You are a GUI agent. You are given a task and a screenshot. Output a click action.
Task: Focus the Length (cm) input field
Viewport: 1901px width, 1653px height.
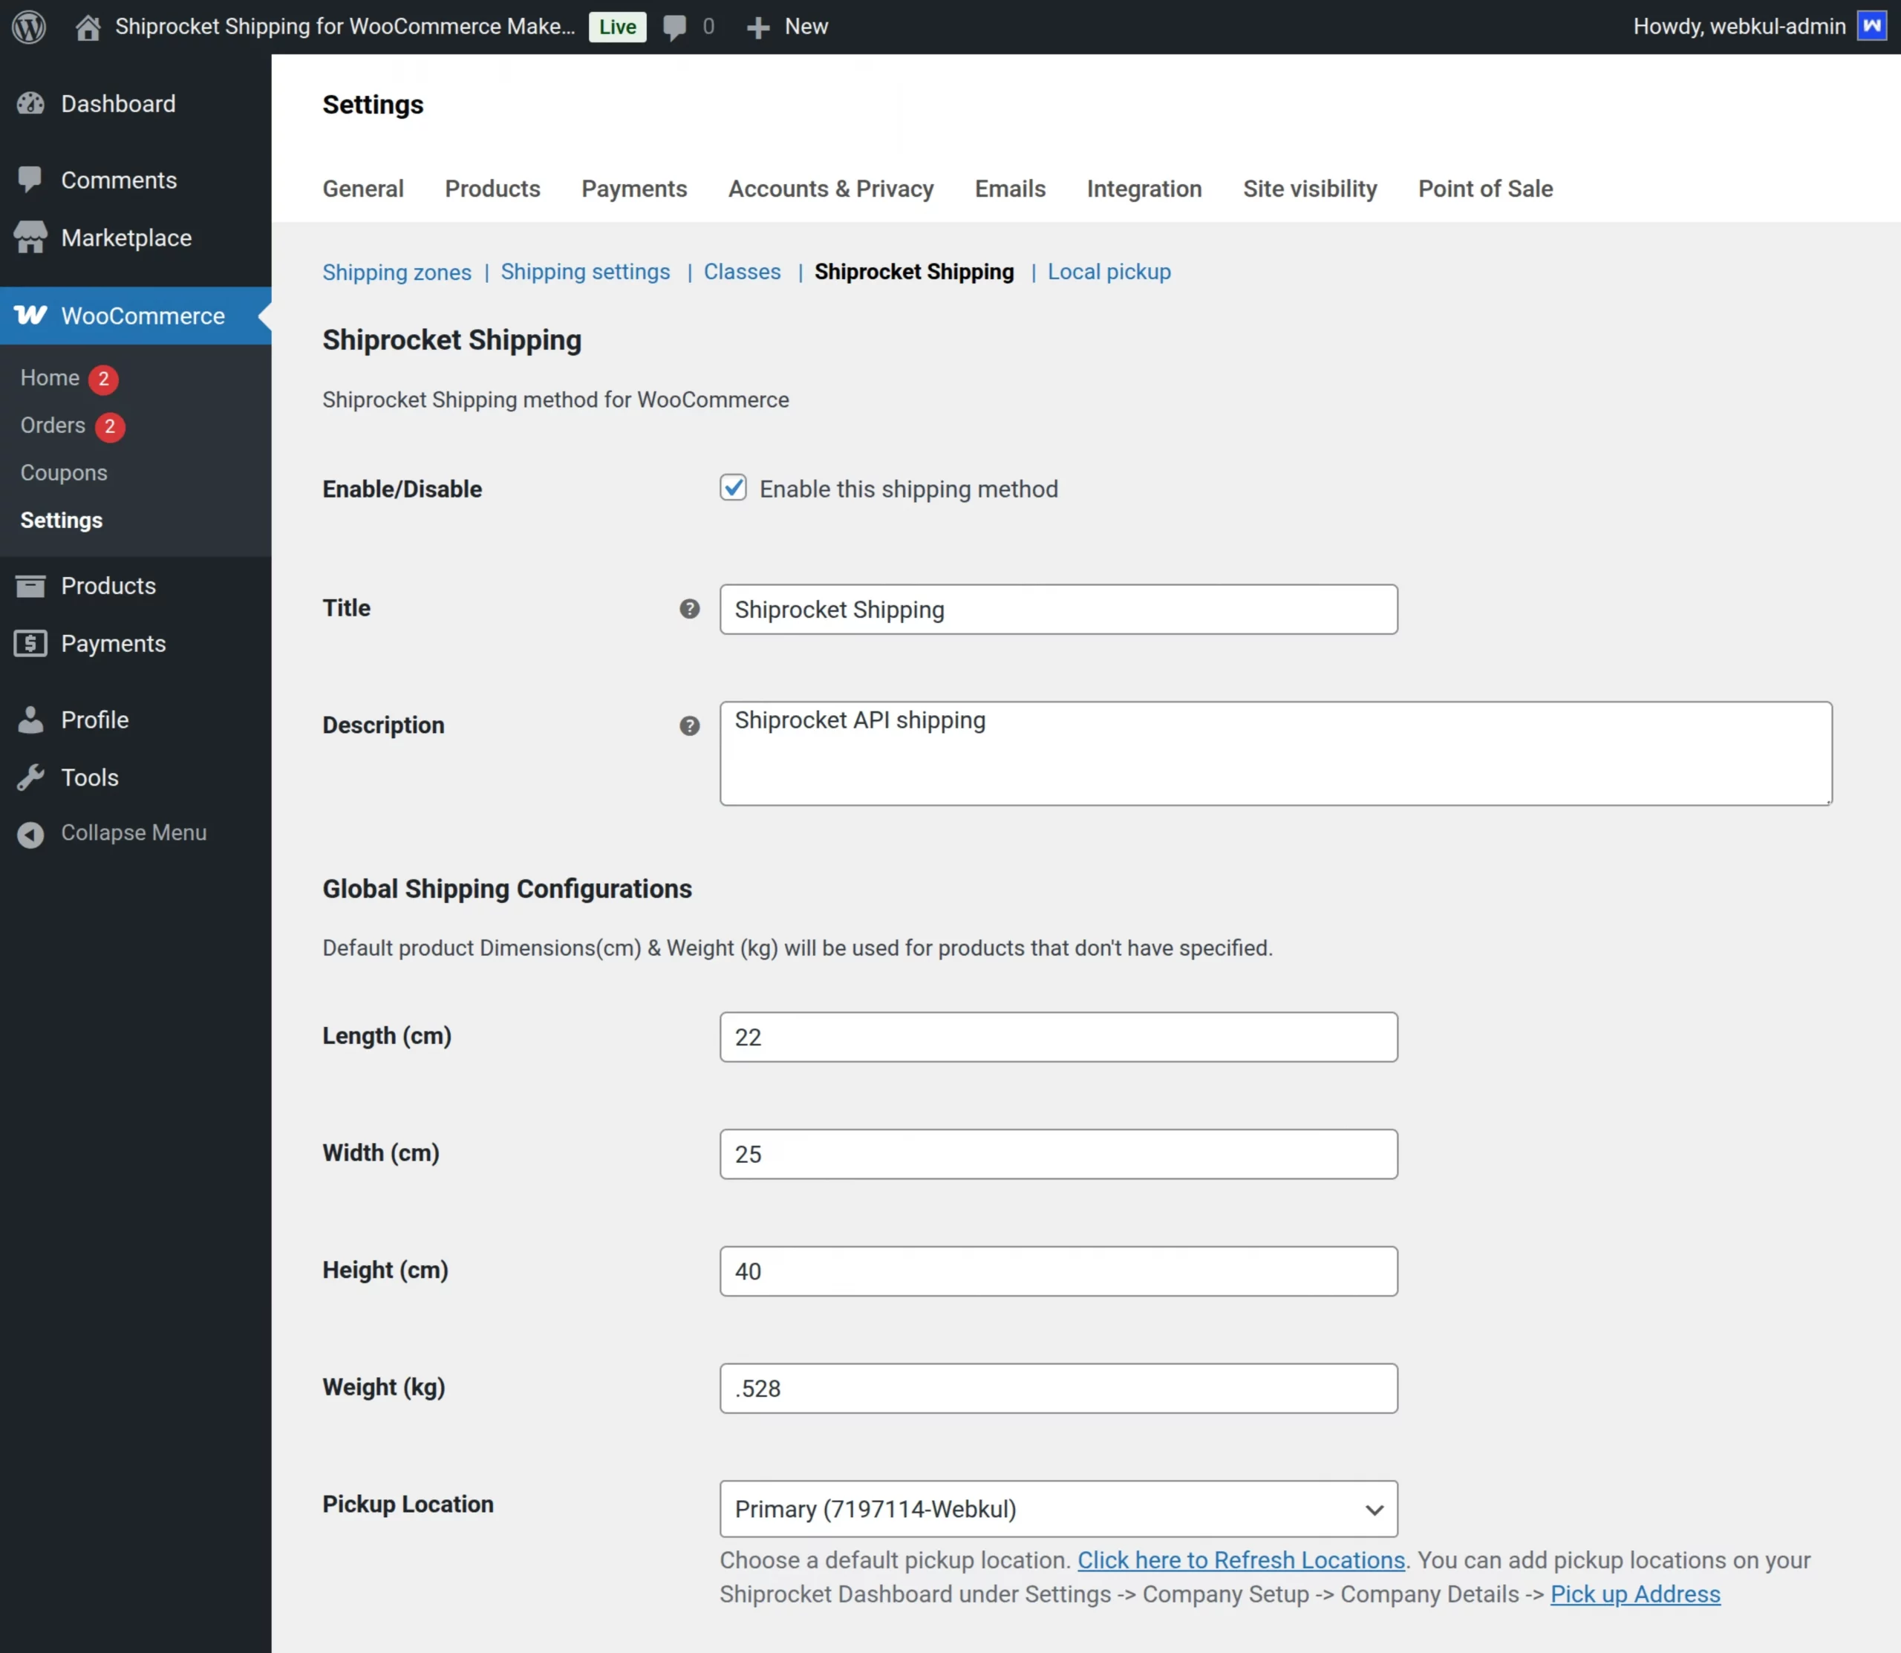pos(1058,1037)
